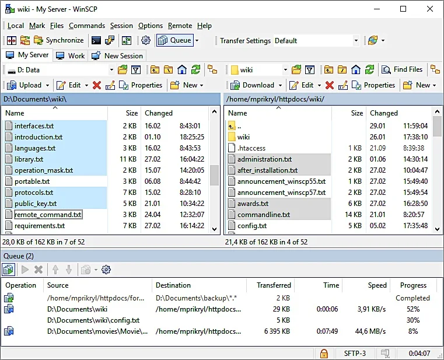The width and height of the screenshot is (444, 360).
Task: Open the Session menu
Action: [121, 26]
